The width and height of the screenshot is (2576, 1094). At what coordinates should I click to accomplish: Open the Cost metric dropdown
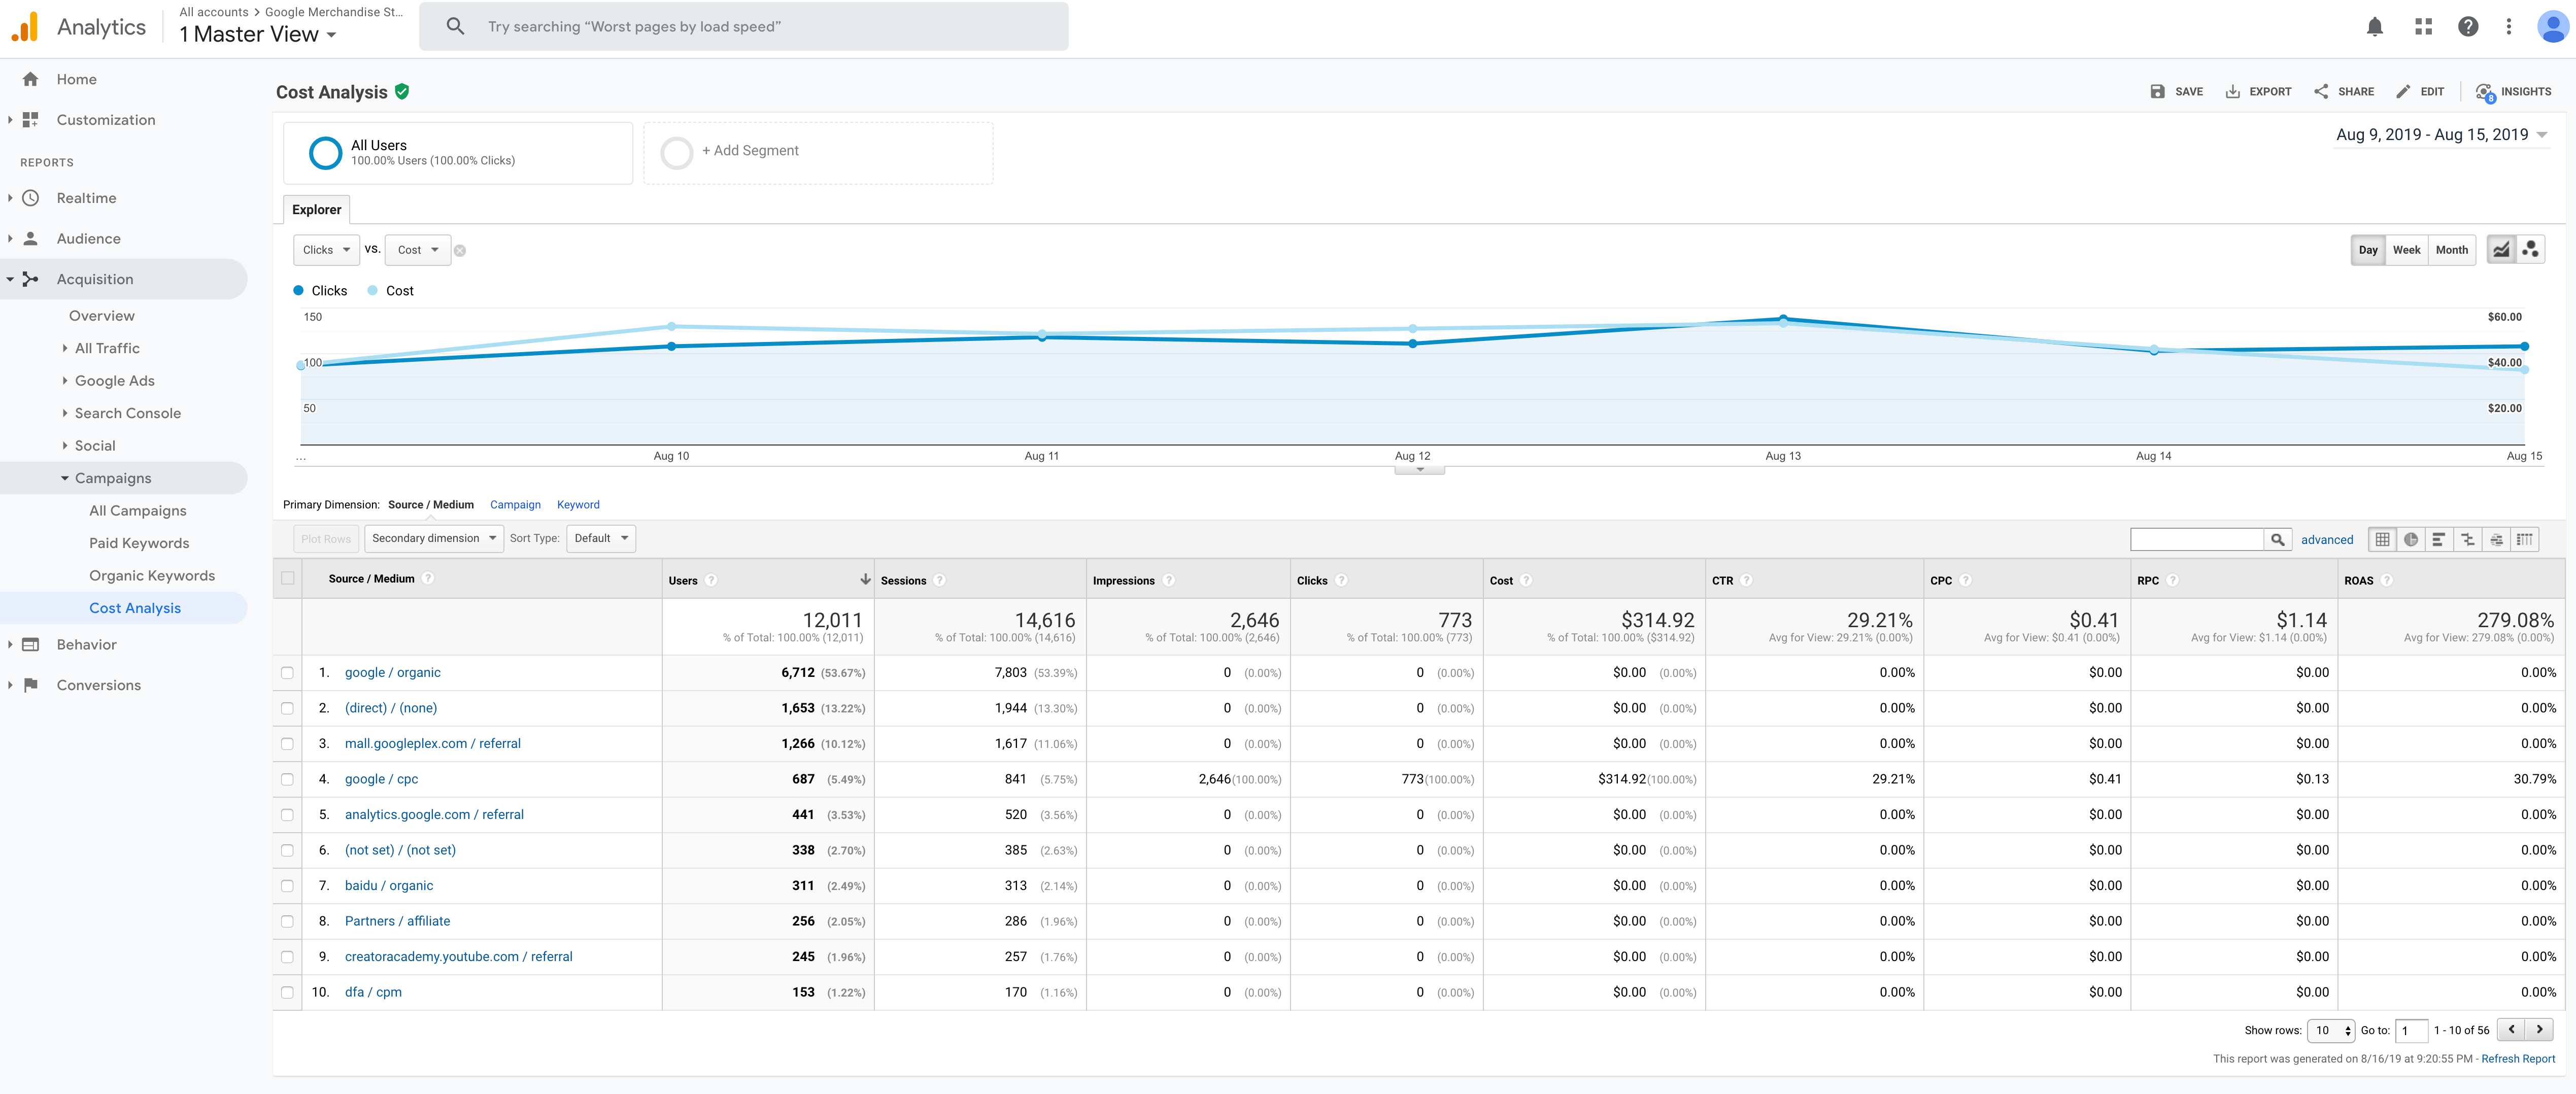click(417, 250)
